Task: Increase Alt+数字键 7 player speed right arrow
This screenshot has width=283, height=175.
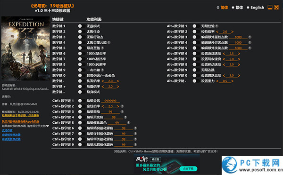Action: (239, 59)
